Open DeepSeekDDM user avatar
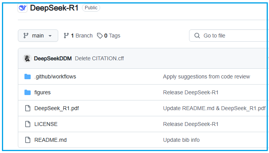Viewport: 269px width, 153px height. [x=27, y=58]
